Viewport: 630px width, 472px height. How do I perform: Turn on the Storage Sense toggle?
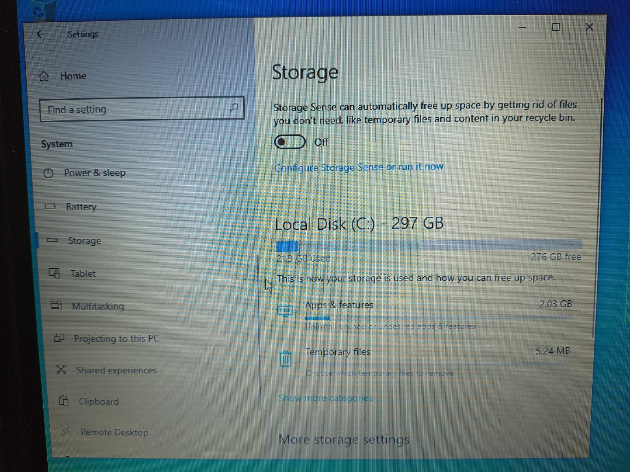click(290, 142)
